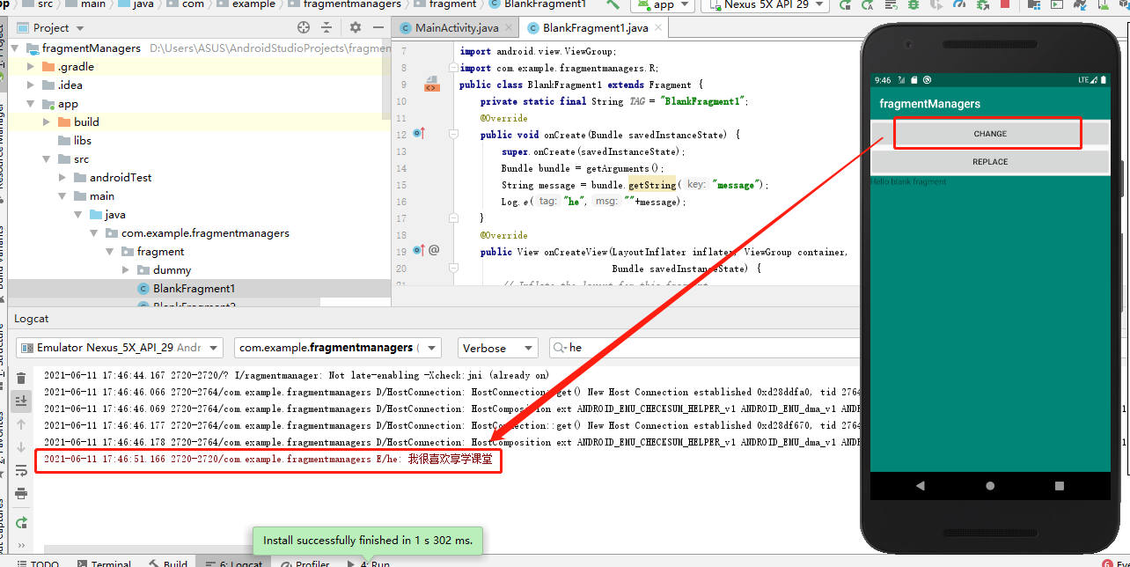Tap the CHANGE button in the emulator
The width and height of the screenshot is (1130, 567).
click(x=990, y=134)
